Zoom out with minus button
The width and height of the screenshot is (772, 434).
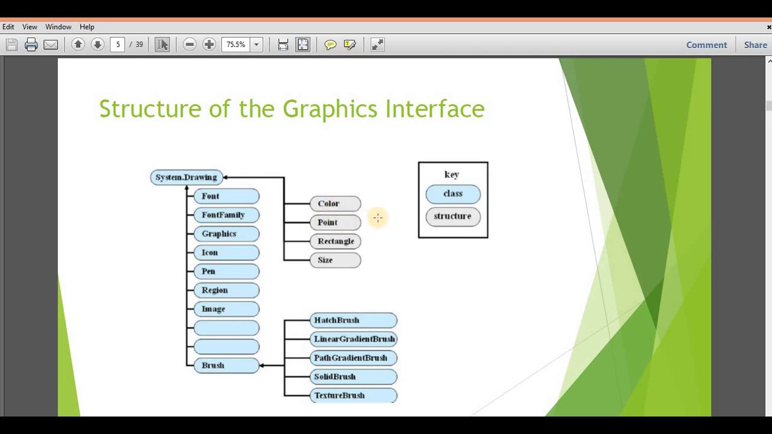click(x=189, y=45)
